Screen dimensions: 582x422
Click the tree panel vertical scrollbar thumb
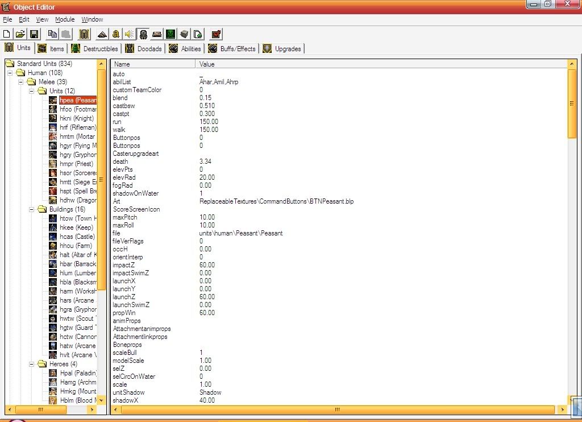click(101, 179)
